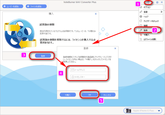The image size is (165, 115).
Task: Select ログファイルを開く menu entry
Action: 151,39
